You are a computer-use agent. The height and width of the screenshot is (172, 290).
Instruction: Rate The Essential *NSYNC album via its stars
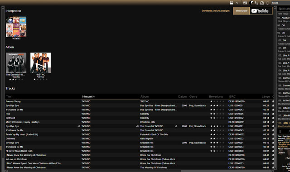(x=16, y=80)
